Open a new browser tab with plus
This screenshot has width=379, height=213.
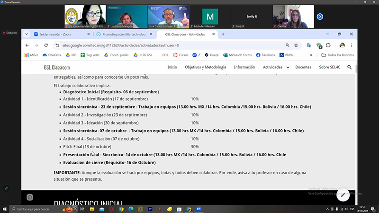pyautogui.click(x=223, y=34)
